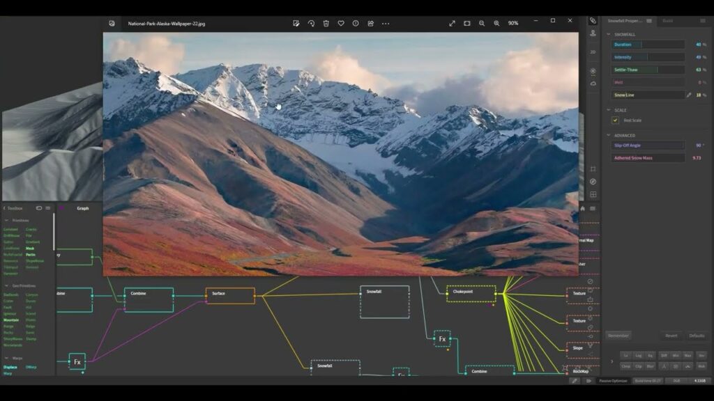The image size is (714, 401).
Task: Open the Snowfall Properties tab
Action: [x=625, y=20]
